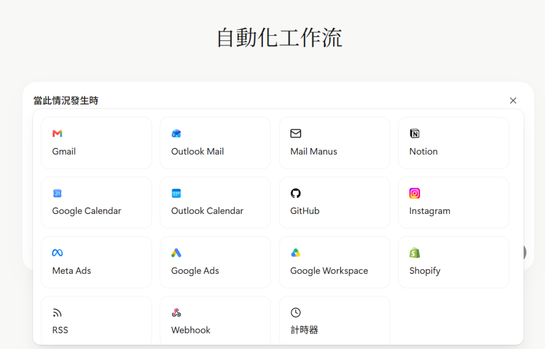Click the Notion logo icon

(415, 134)
